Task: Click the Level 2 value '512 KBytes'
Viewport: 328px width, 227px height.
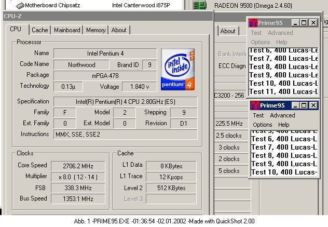Action: click(x=171, y=188)
